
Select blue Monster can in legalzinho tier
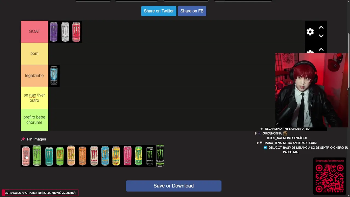click(54, 76)
